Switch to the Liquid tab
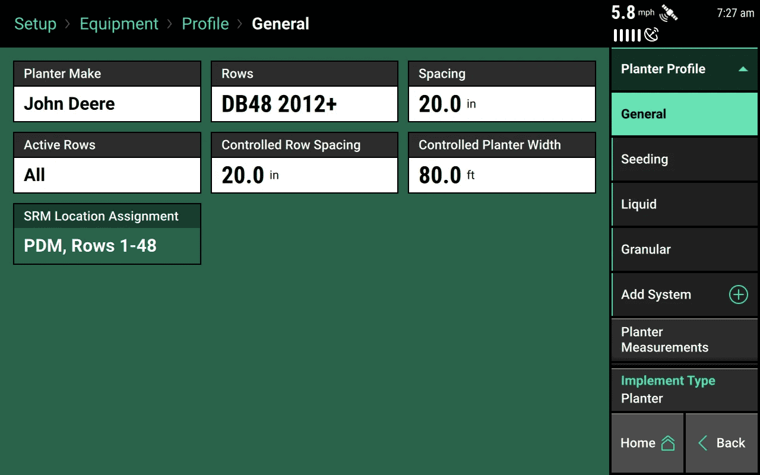This screenshot has height=475, width=760. point(684,204)
